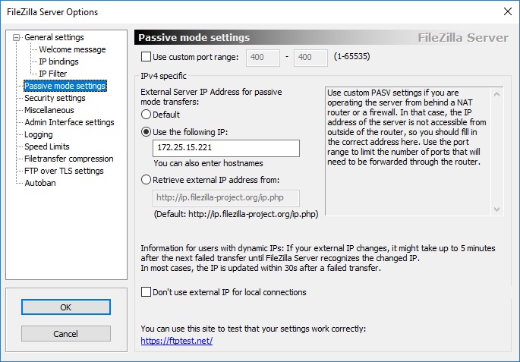Image resolution: width=520 pixels, height=362 pixels.
Task: Click the Cancel button
Action: [65, 334]
